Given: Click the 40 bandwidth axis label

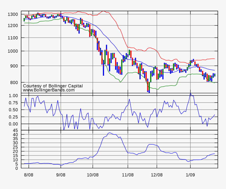Looking at the screenshot, I should click(15, 135).
